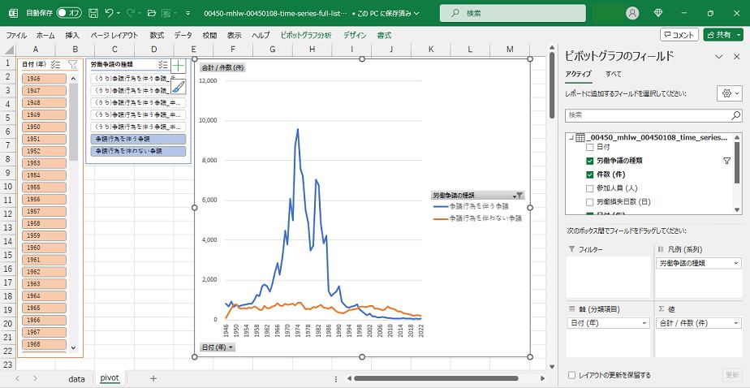Screen dimensions: 750x388
Task: Enable レイアウトの更新を保留する checkbox
Action: click(572, 375)
